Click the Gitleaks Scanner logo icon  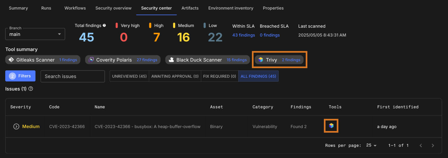[x=11, y=60]
